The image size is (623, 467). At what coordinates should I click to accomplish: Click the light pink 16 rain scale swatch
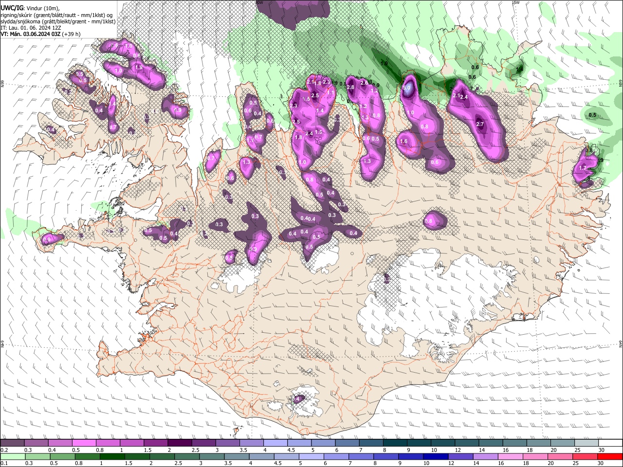click(511, 457)
